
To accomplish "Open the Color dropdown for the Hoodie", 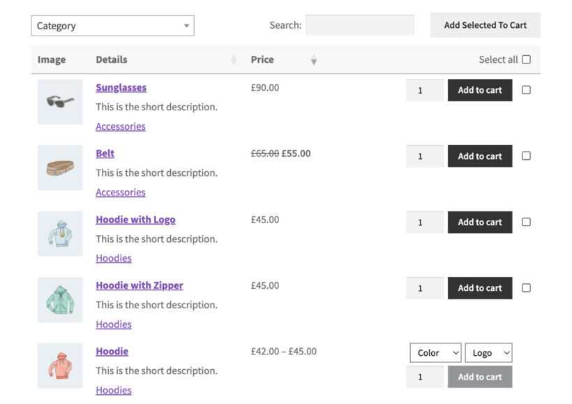I will pyautogui.click(x=435, y=352).
